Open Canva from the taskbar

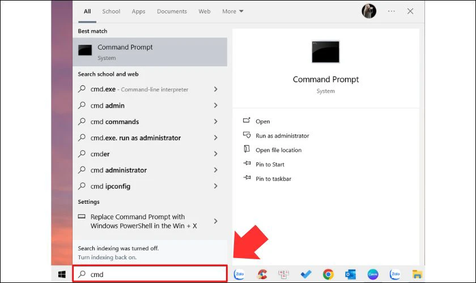(x=373, y=274)
